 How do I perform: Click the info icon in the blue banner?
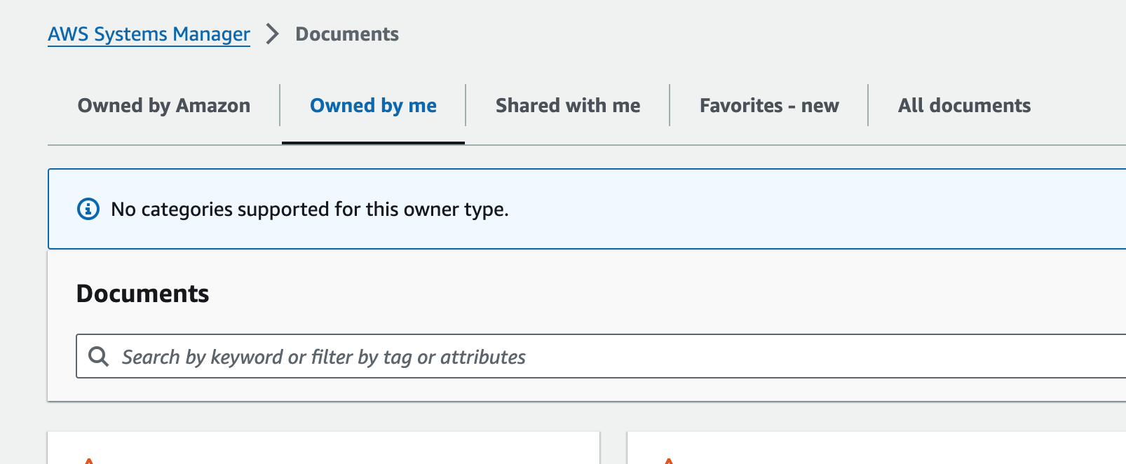click(88, 209)
